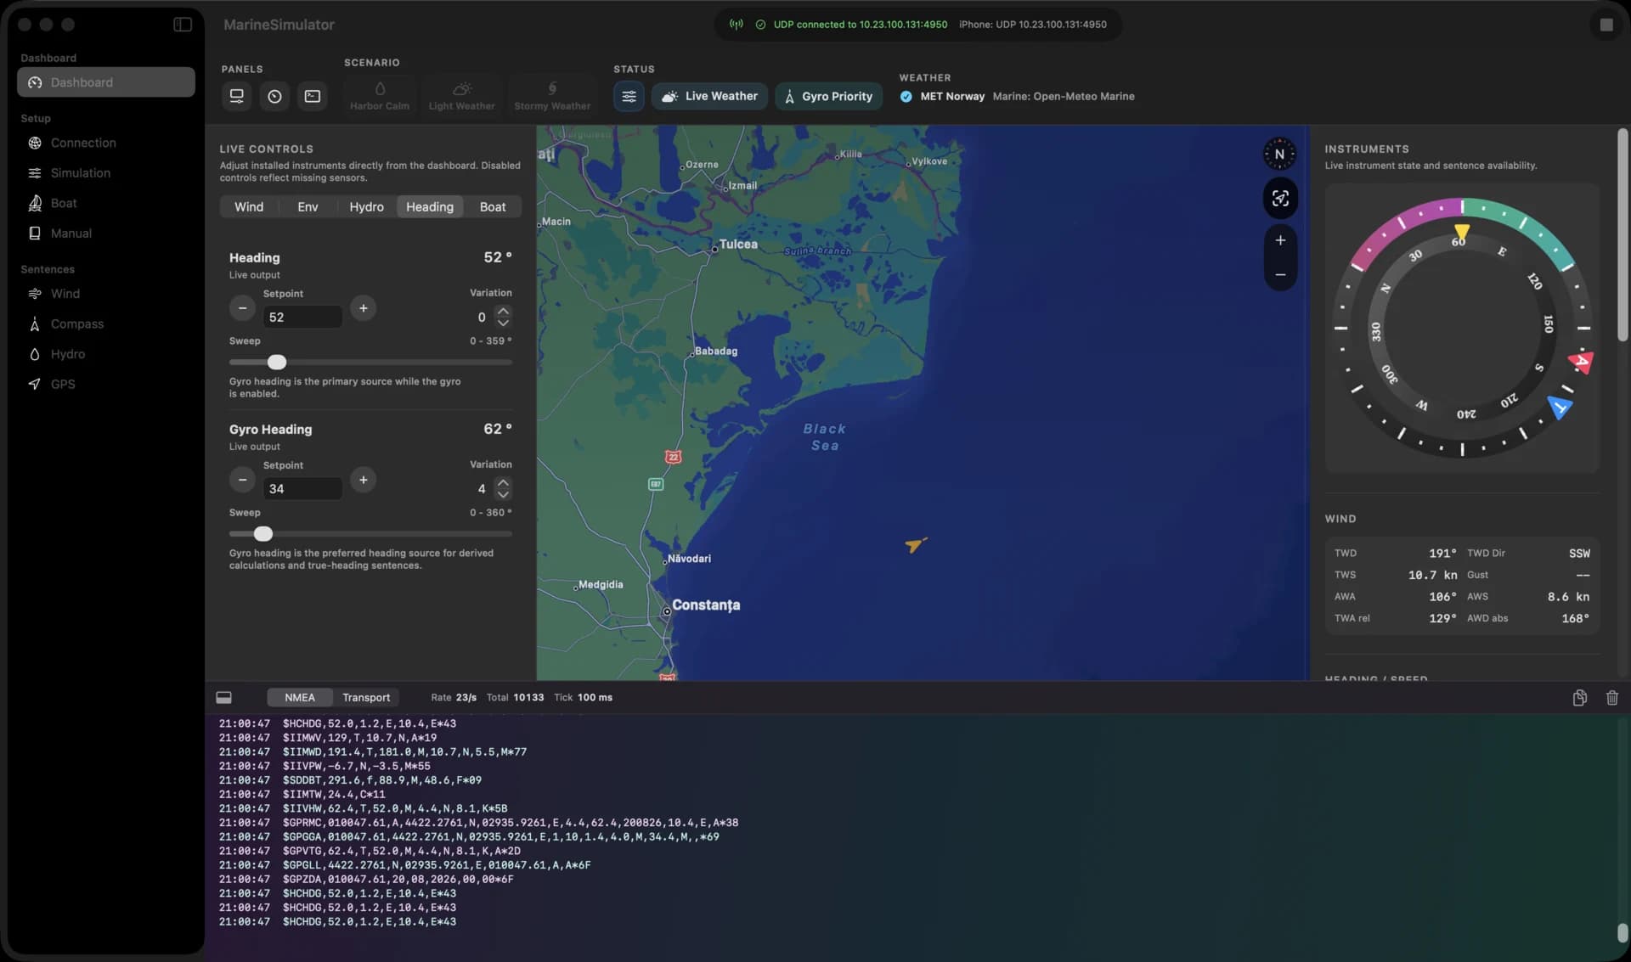Click the stop button in title bar
The width and height of the screenshot is (1631, 962).
(x=1606, y=25)
